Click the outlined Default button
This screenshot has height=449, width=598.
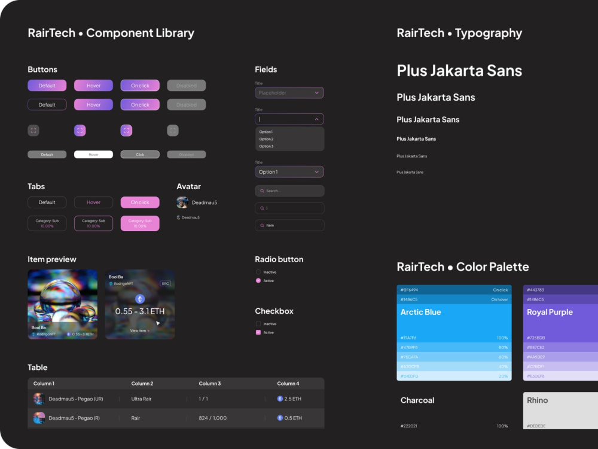47,105
